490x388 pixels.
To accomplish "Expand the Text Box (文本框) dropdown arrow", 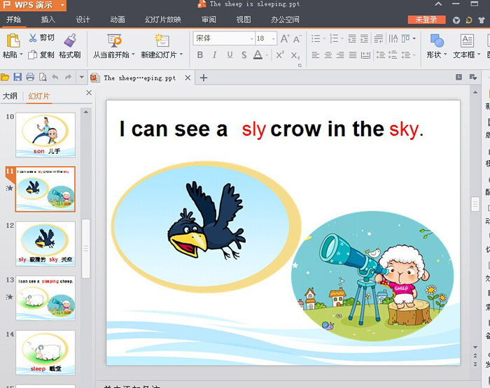I will [479, 55].
